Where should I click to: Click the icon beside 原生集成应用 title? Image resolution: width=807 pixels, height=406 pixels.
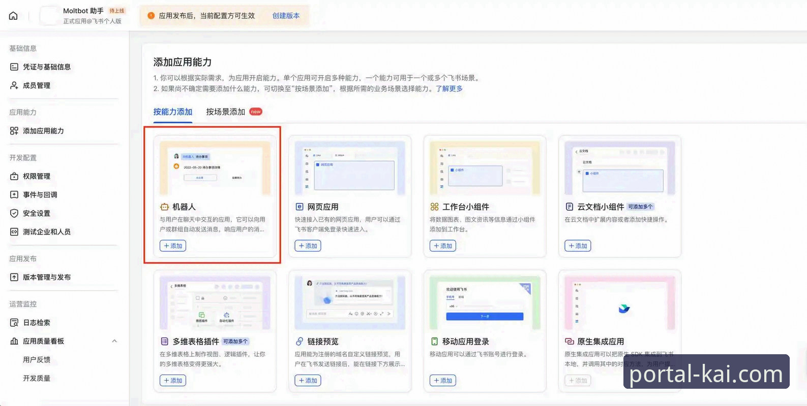click(x=570, y=342)
